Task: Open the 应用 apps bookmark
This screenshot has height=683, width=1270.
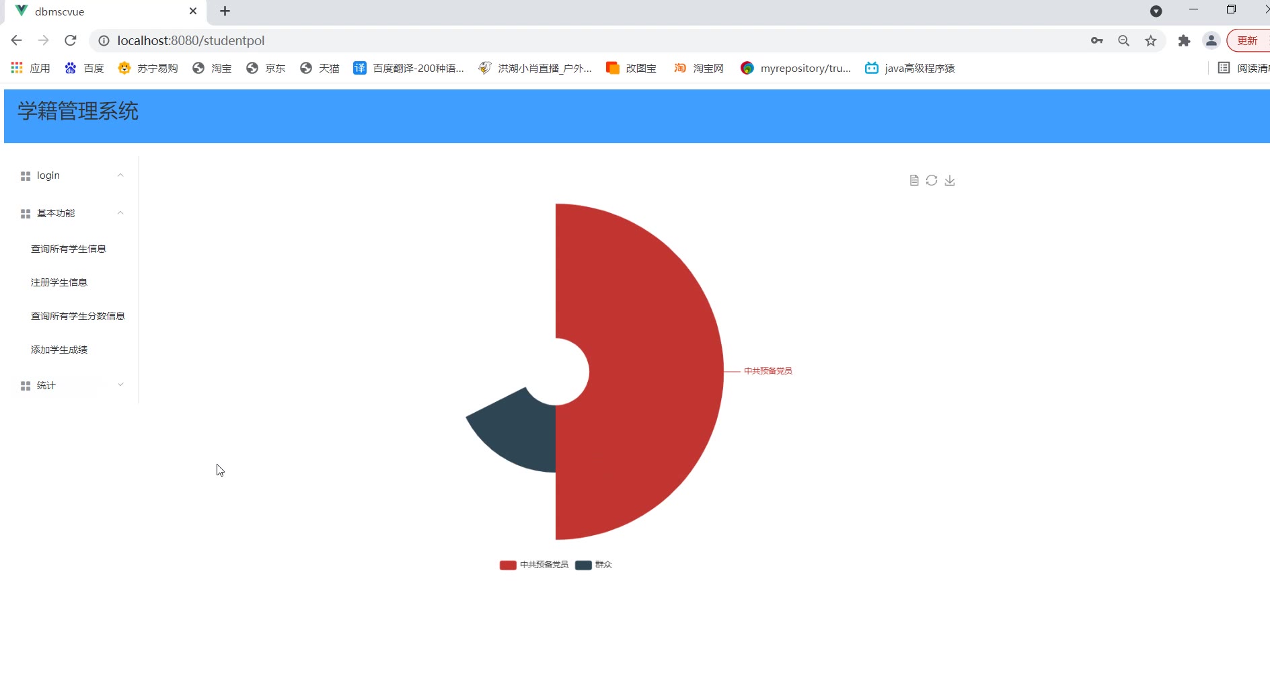Action: (x=31, y=68)
